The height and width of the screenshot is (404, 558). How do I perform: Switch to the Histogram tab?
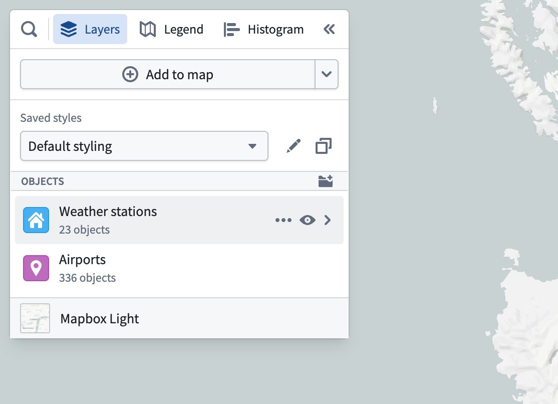263,29
